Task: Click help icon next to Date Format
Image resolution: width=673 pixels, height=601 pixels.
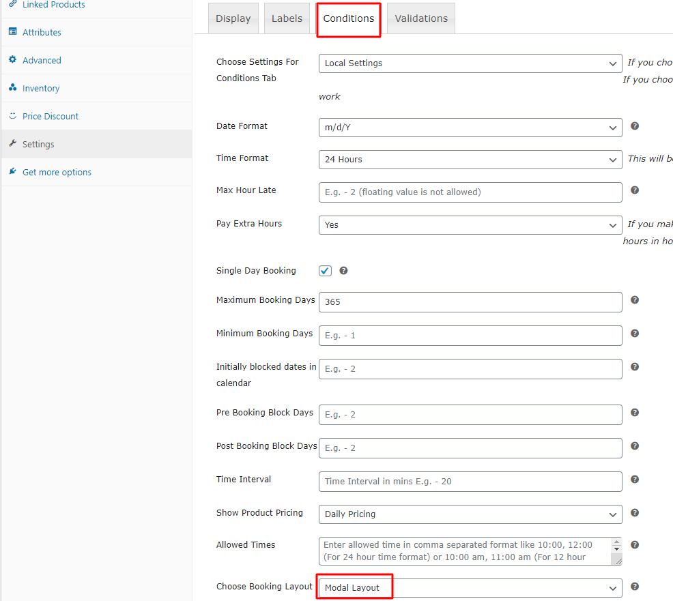Action: tap(635, 126)
